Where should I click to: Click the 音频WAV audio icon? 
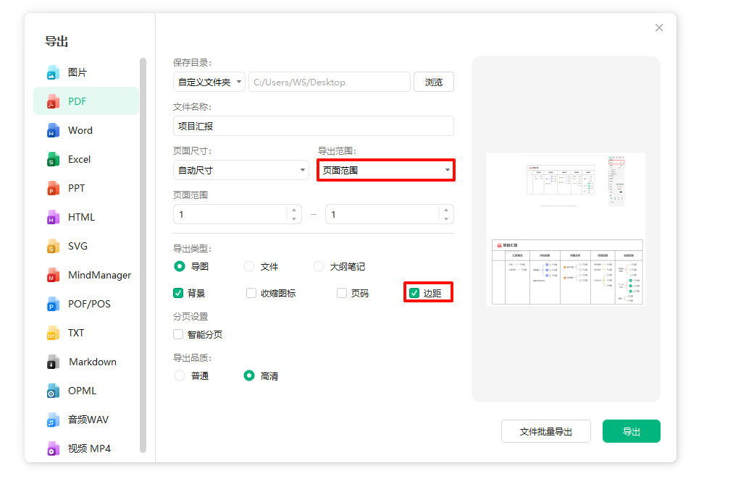(53, 420)
